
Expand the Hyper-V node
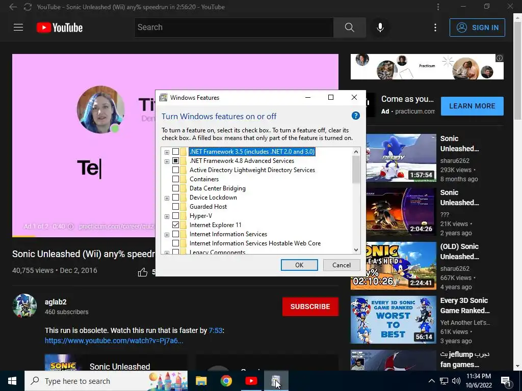click(x=167, y=216)
